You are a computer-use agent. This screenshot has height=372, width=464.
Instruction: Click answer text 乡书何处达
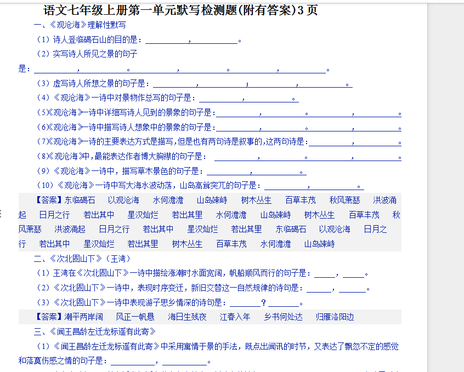tap(283, 317)
